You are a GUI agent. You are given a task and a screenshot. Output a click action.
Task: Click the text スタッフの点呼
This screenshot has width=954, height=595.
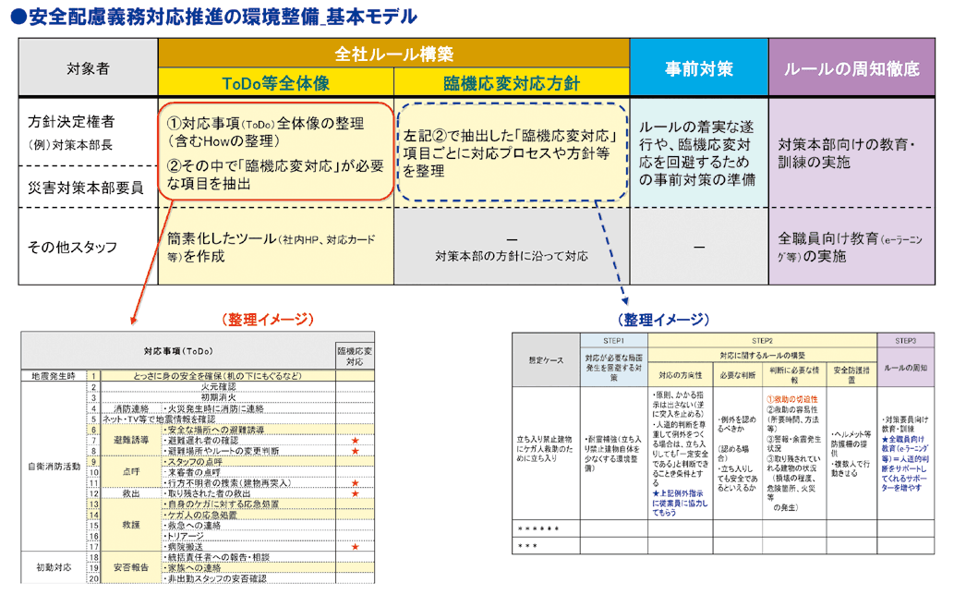pos(195,462)
